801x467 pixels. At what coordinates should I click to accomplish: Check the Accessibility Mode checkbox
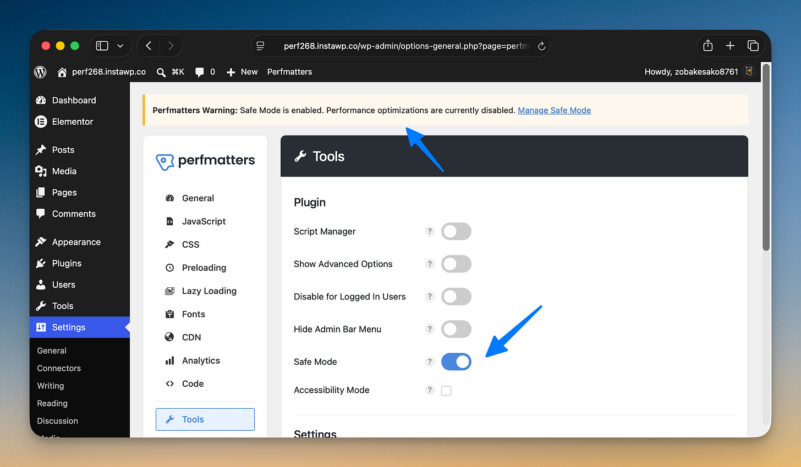click(x=446, y=391)
